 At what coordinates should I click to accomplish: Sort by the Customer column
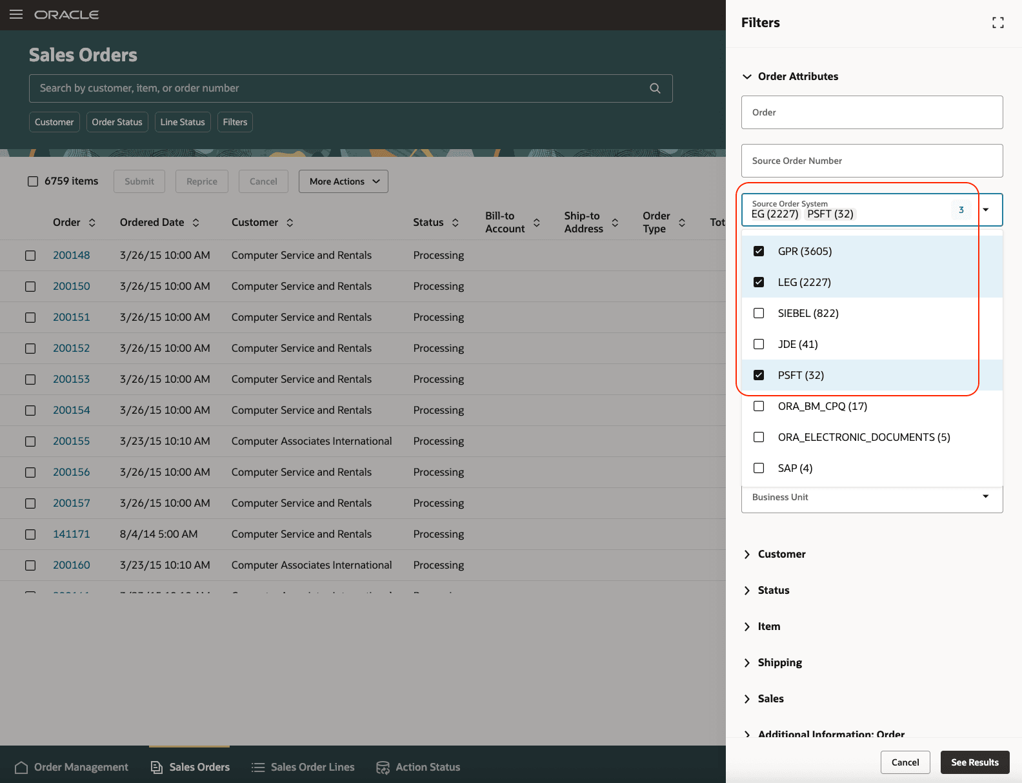[x=290, y=223]
